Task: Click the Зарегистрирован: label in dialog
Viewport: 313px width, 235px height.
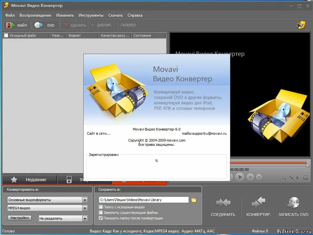Action: tap(104, 155)
